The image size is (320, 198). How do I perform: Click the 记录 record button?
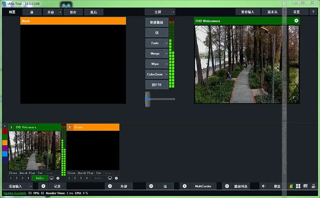(58, 186)
